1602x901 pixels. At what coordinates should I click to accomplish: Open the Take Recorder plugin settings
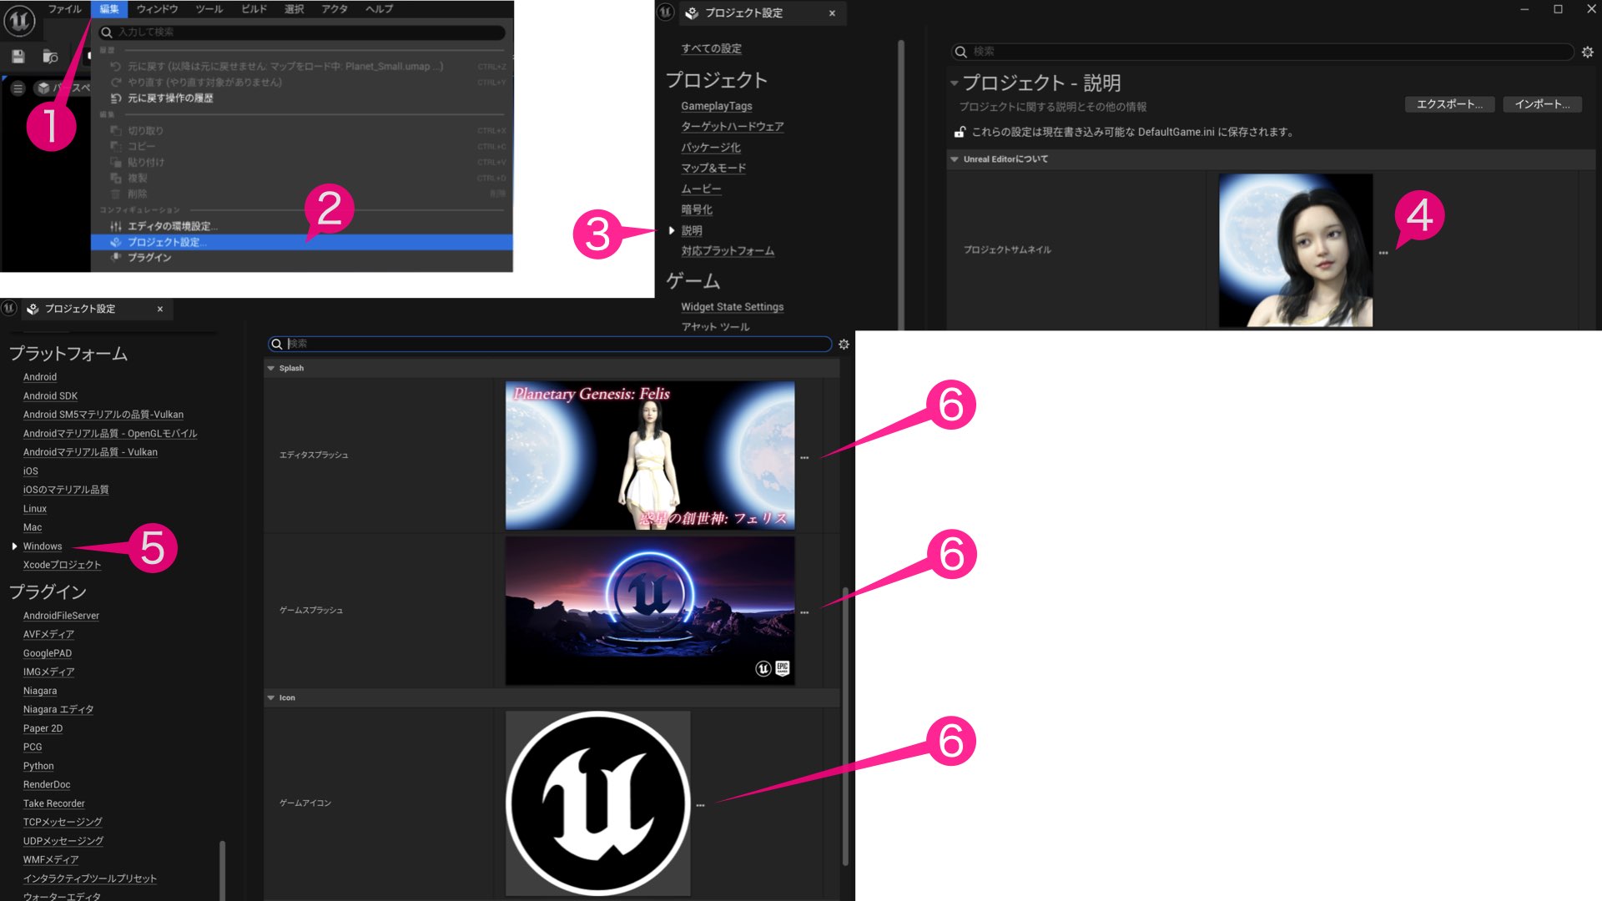(54, 803)
